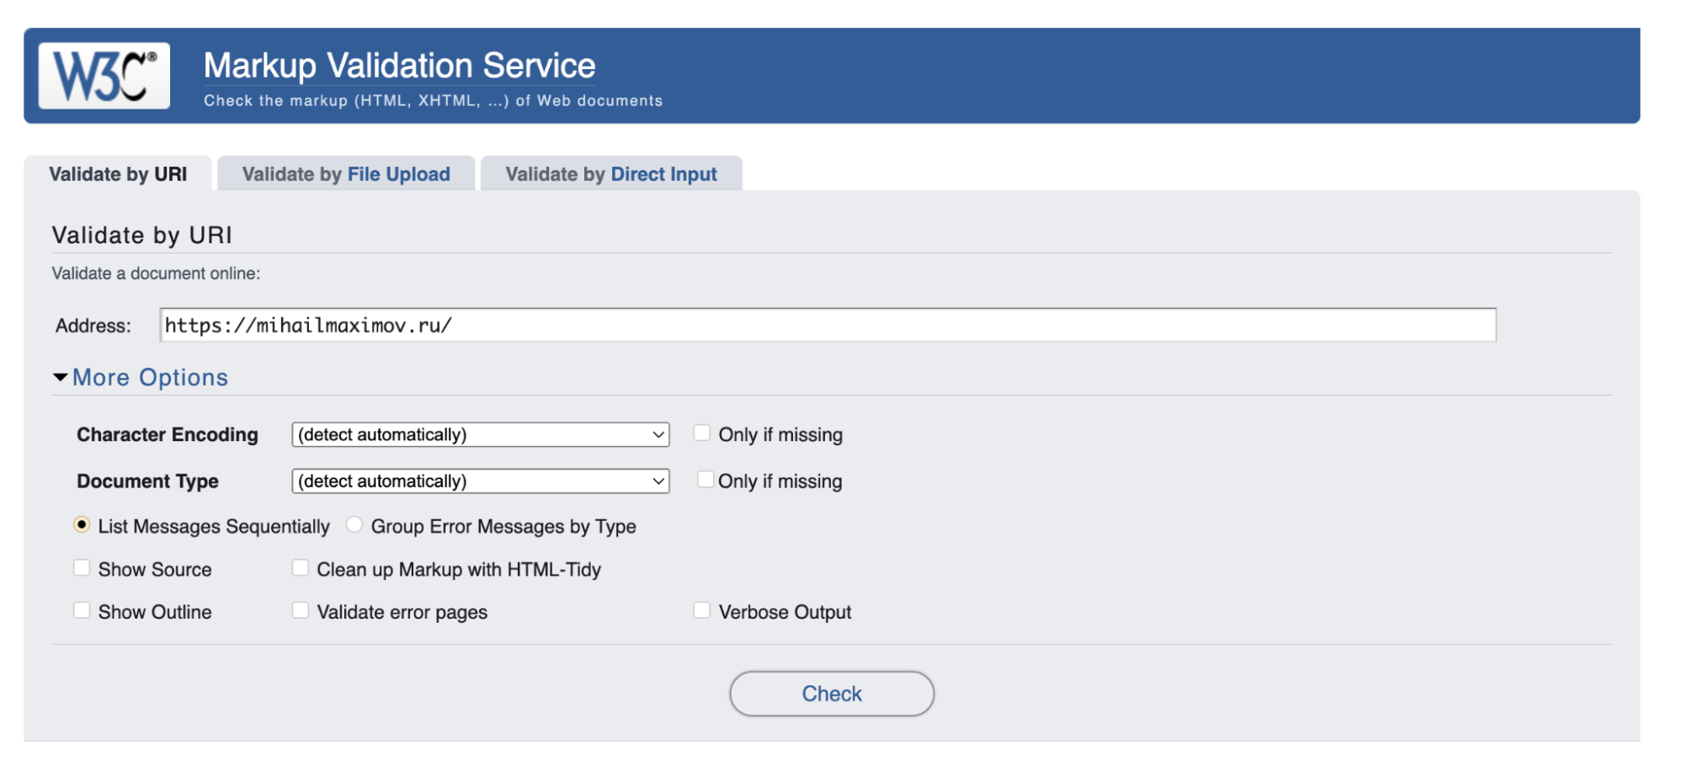Open the Document Type dropdown
Image resolution: width=1683 pixels, height=771 pixels.
tap(480, 481)
